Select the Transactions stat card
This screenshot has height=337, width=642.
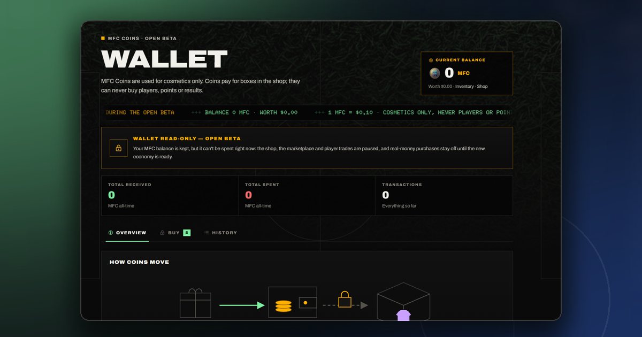point(444,196)
